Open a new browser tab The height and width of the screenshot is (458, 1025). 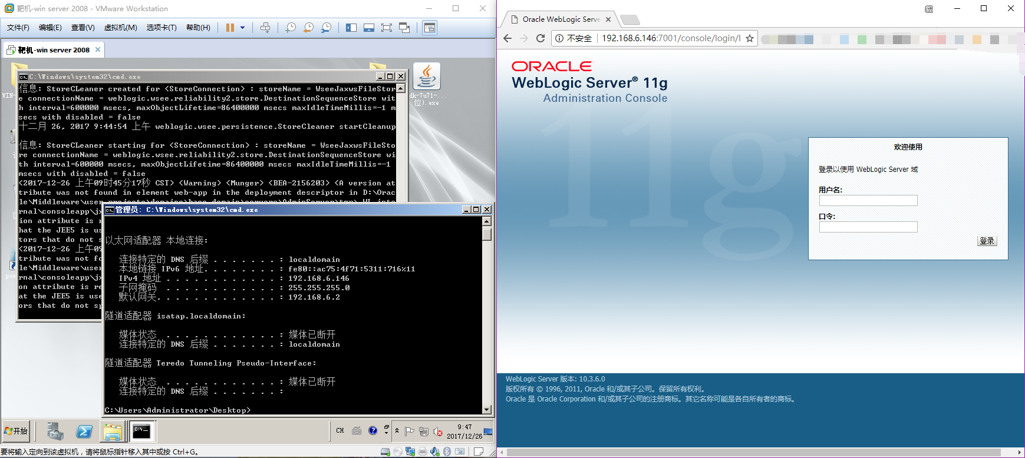point(630,20)
